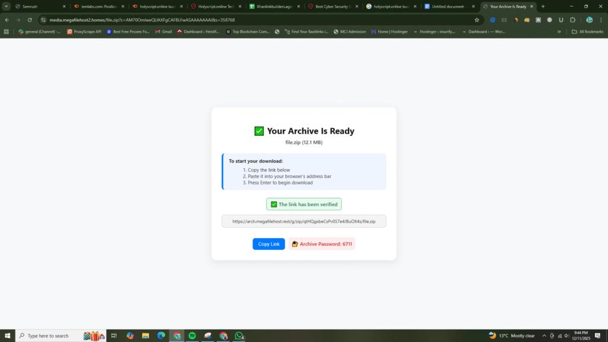Click the archive download link field
The height and width of the screenshot is (342, 608).
tap(303, 221)
